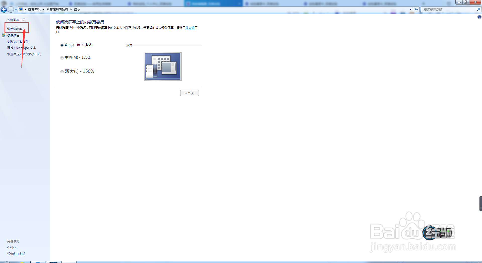Click the shield icon beside 校准颜色
Viewport: 482px width, 263px height.
(x=4, y=35)
